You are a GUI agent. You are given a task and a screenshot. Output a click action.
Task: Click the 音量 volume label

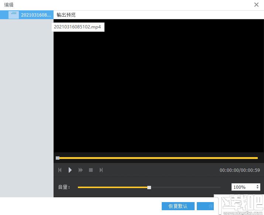tap(64, 187)
